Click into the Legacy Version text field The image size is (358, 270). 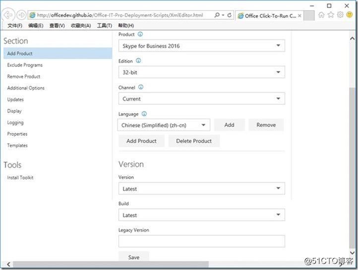[202, 241]
